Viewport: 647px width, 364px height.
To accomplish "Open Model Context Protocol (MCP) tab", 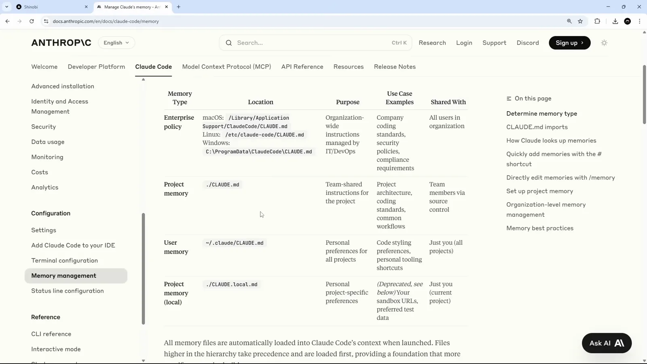I will pyautogui.click(x=226, y=66).
